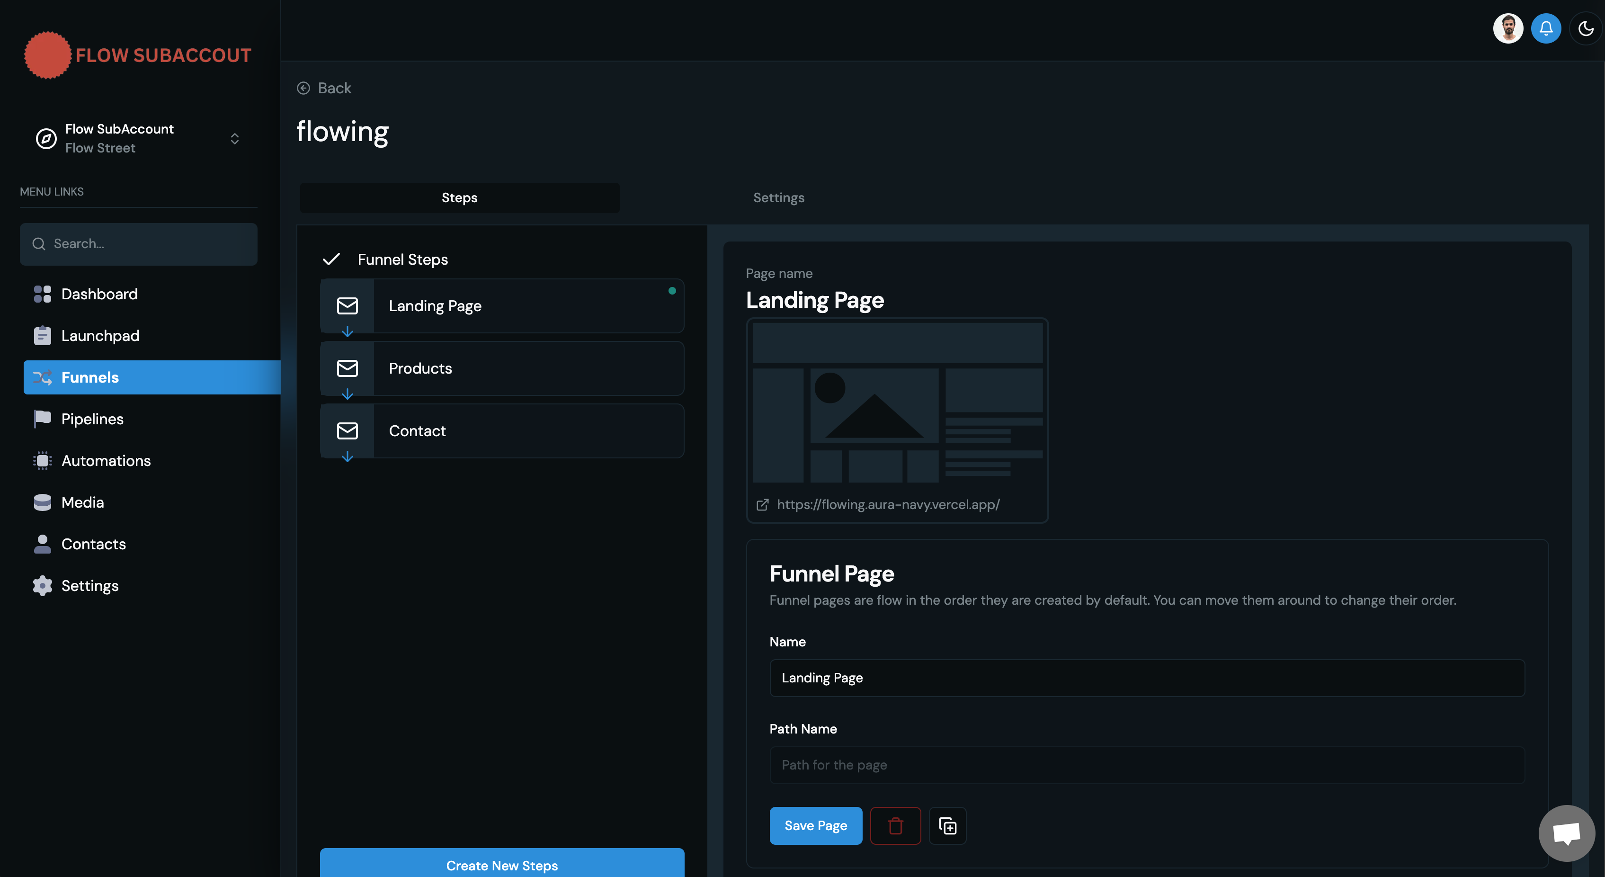Screen dimensions: 1605x877
Task: Open the chat bubble widget
Action: pyautogui.click(x=1566, y=833)
